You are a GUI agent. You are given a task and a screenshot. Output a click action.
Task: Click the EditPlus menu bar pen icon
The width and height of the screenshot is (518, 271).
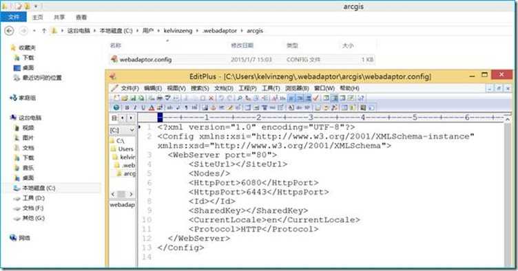pos(114,88)
